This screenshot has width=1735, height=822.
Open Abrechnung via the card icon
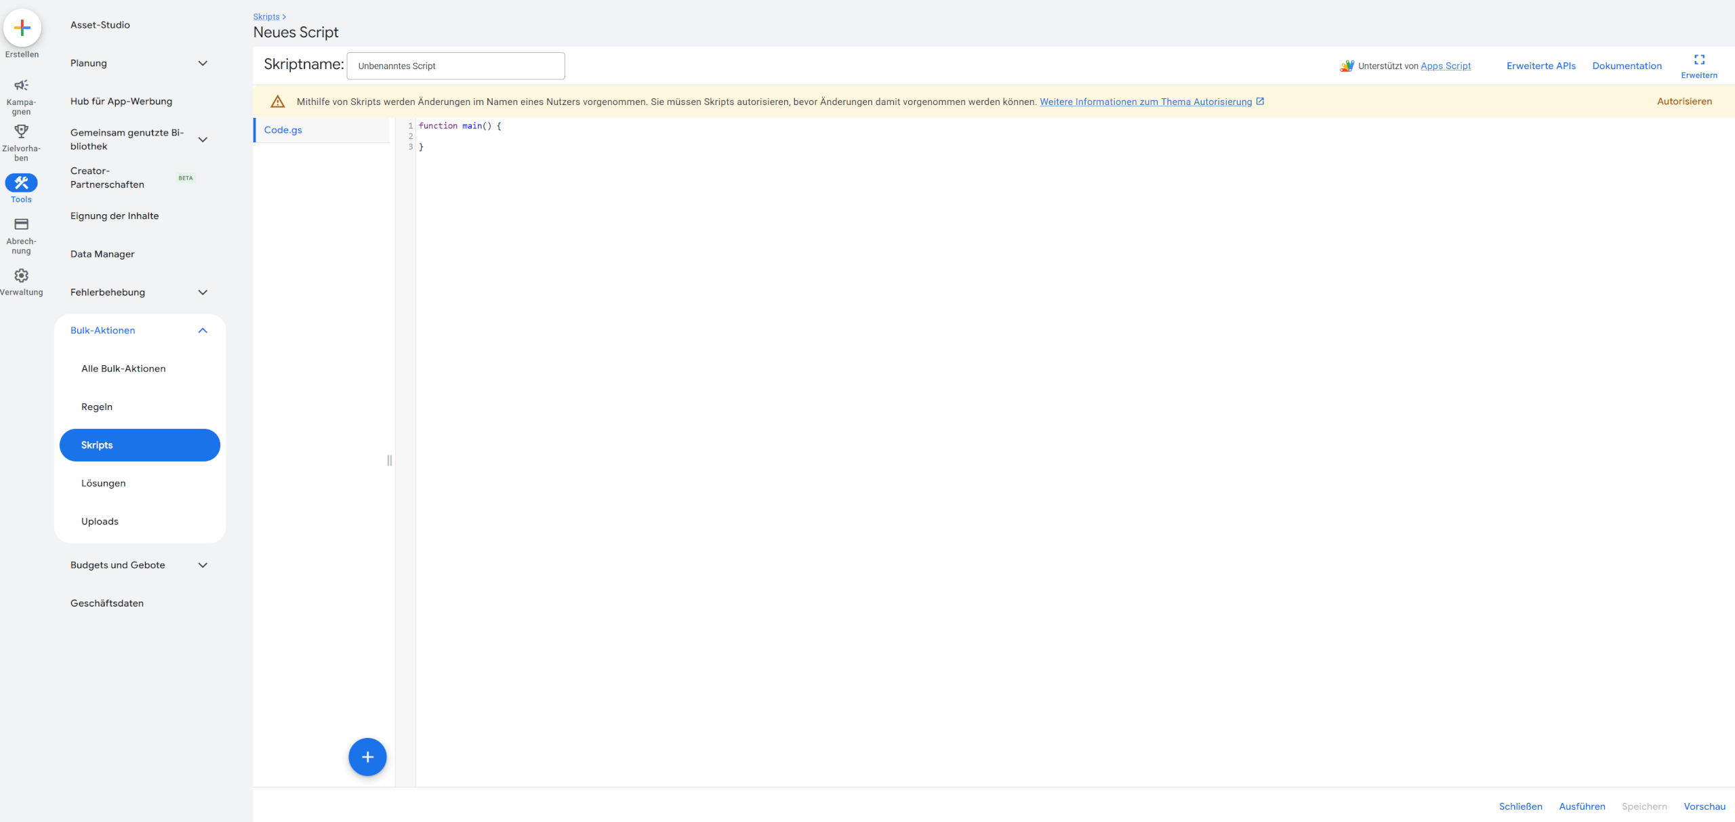click(21, 224)
